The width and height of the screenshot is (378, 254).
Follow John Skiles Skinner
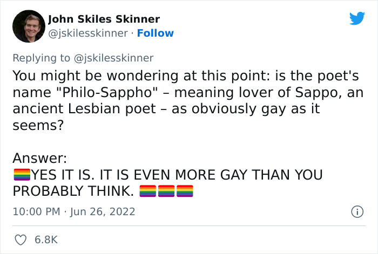(156, 33)
